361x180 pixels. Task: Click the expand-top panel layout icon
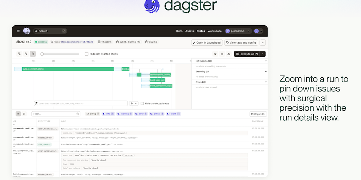[228, 54]
